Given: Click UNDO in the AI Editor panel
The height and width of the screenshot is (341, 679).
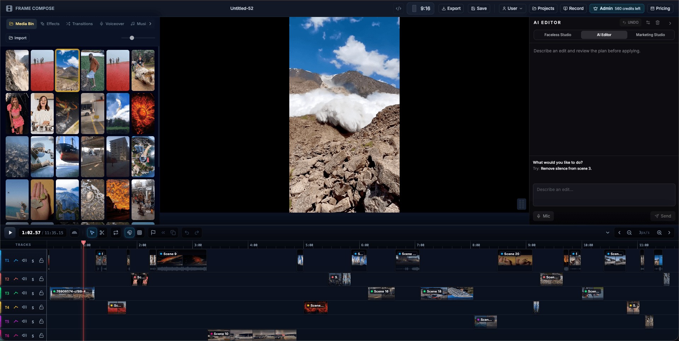Looking at the screenshot, I should click(631, 22).
